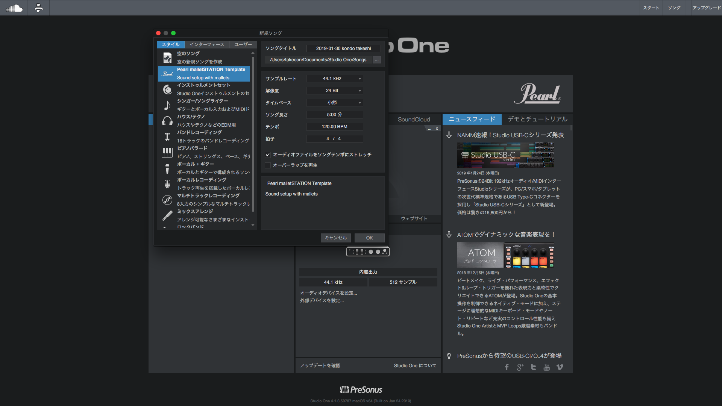Click the browse folder ellipsis button

click(376, 60)
